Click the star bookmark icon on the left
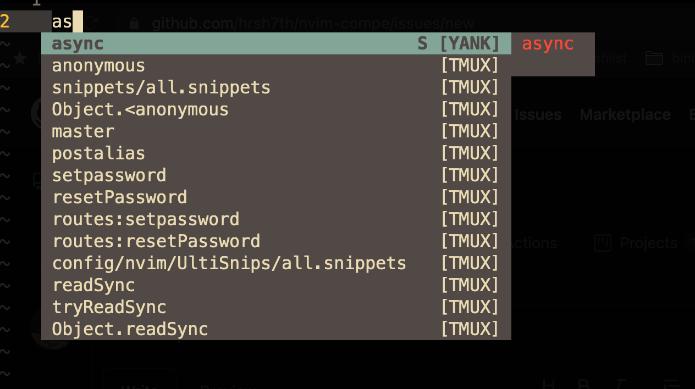The height and width of the screenshot is (389, 695). click(x=19, y=58)
